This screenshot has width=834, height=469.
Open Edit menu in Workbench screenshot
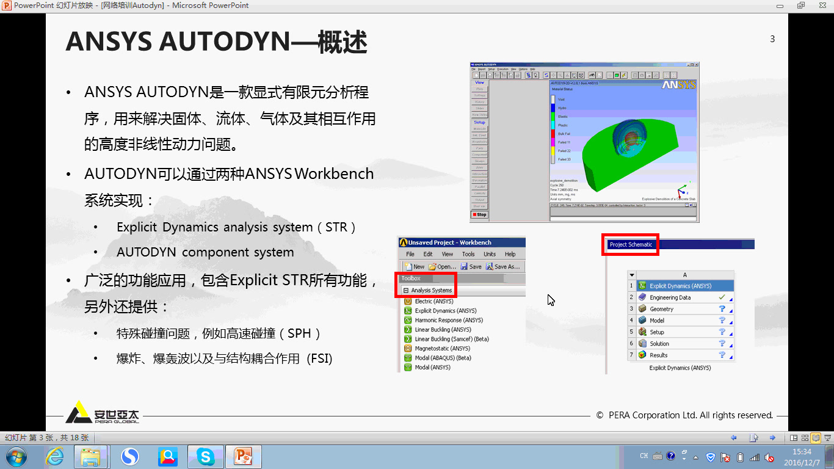pyautogui.click(x=428, y=254)
